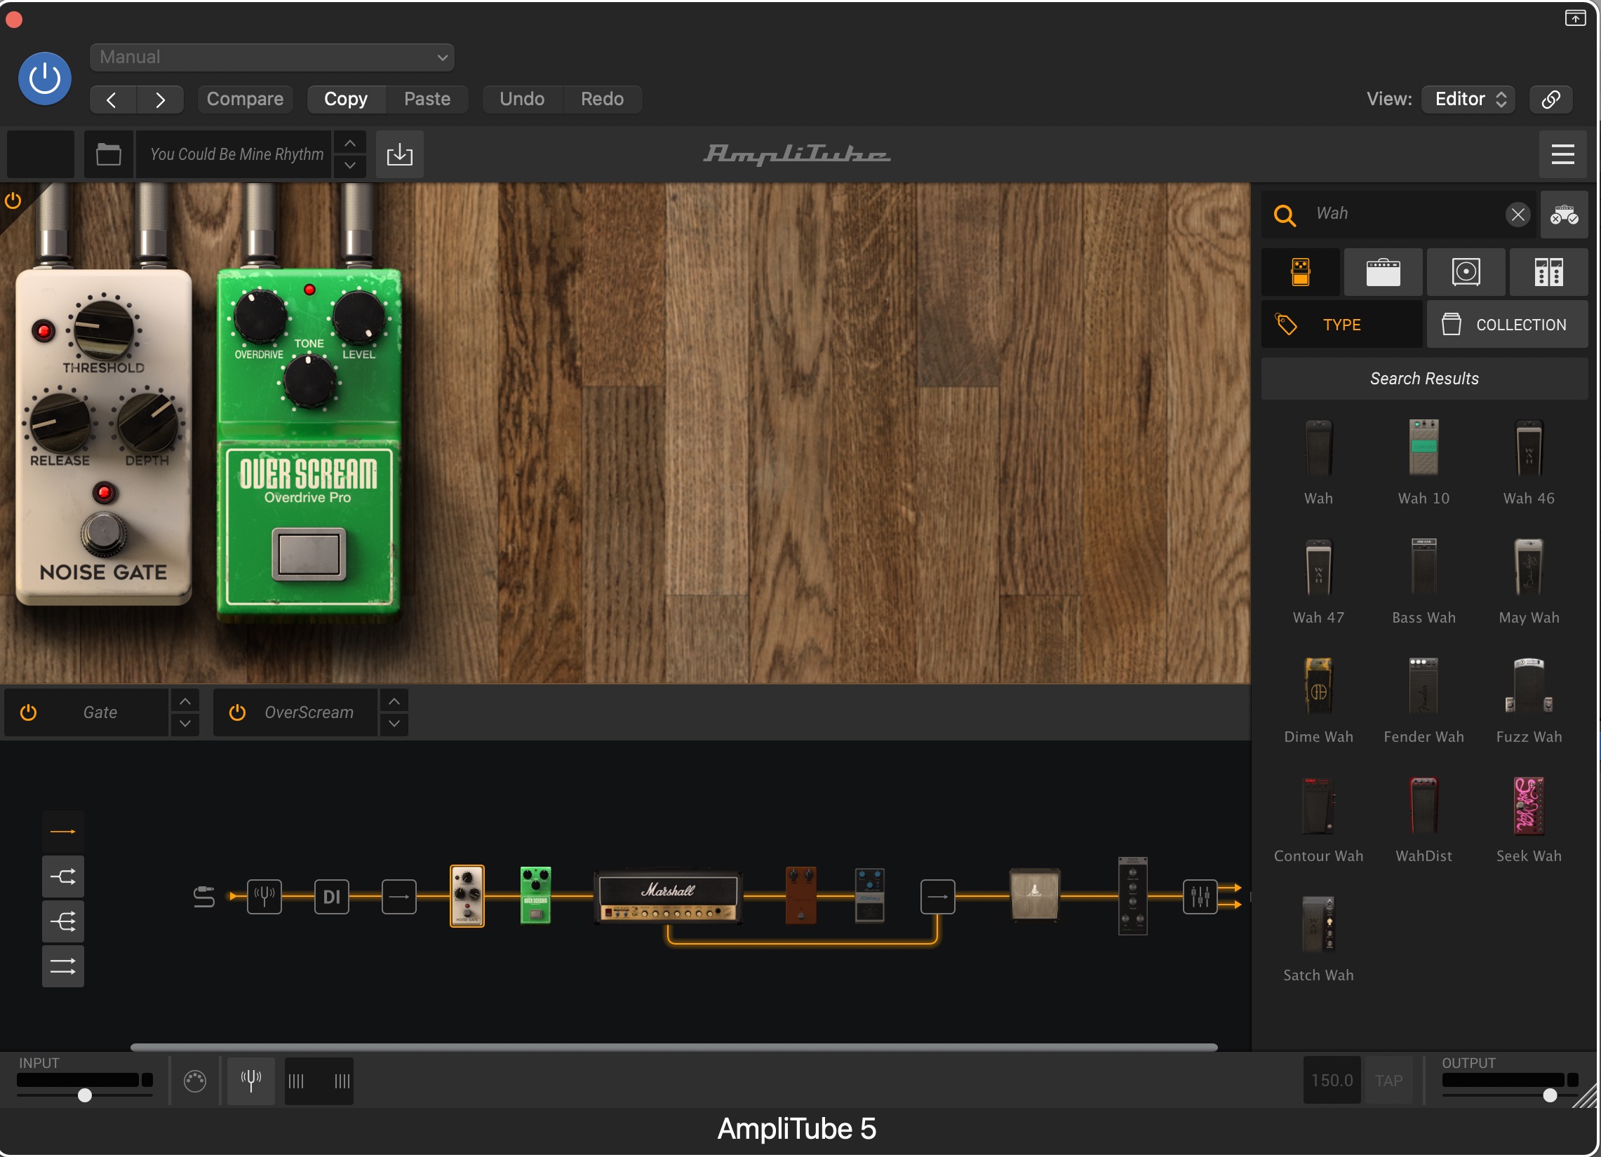1601x1157 pixels.
Task: Click the DI block in signal chain
Action: pyautogui.click(x=332, y=897)
